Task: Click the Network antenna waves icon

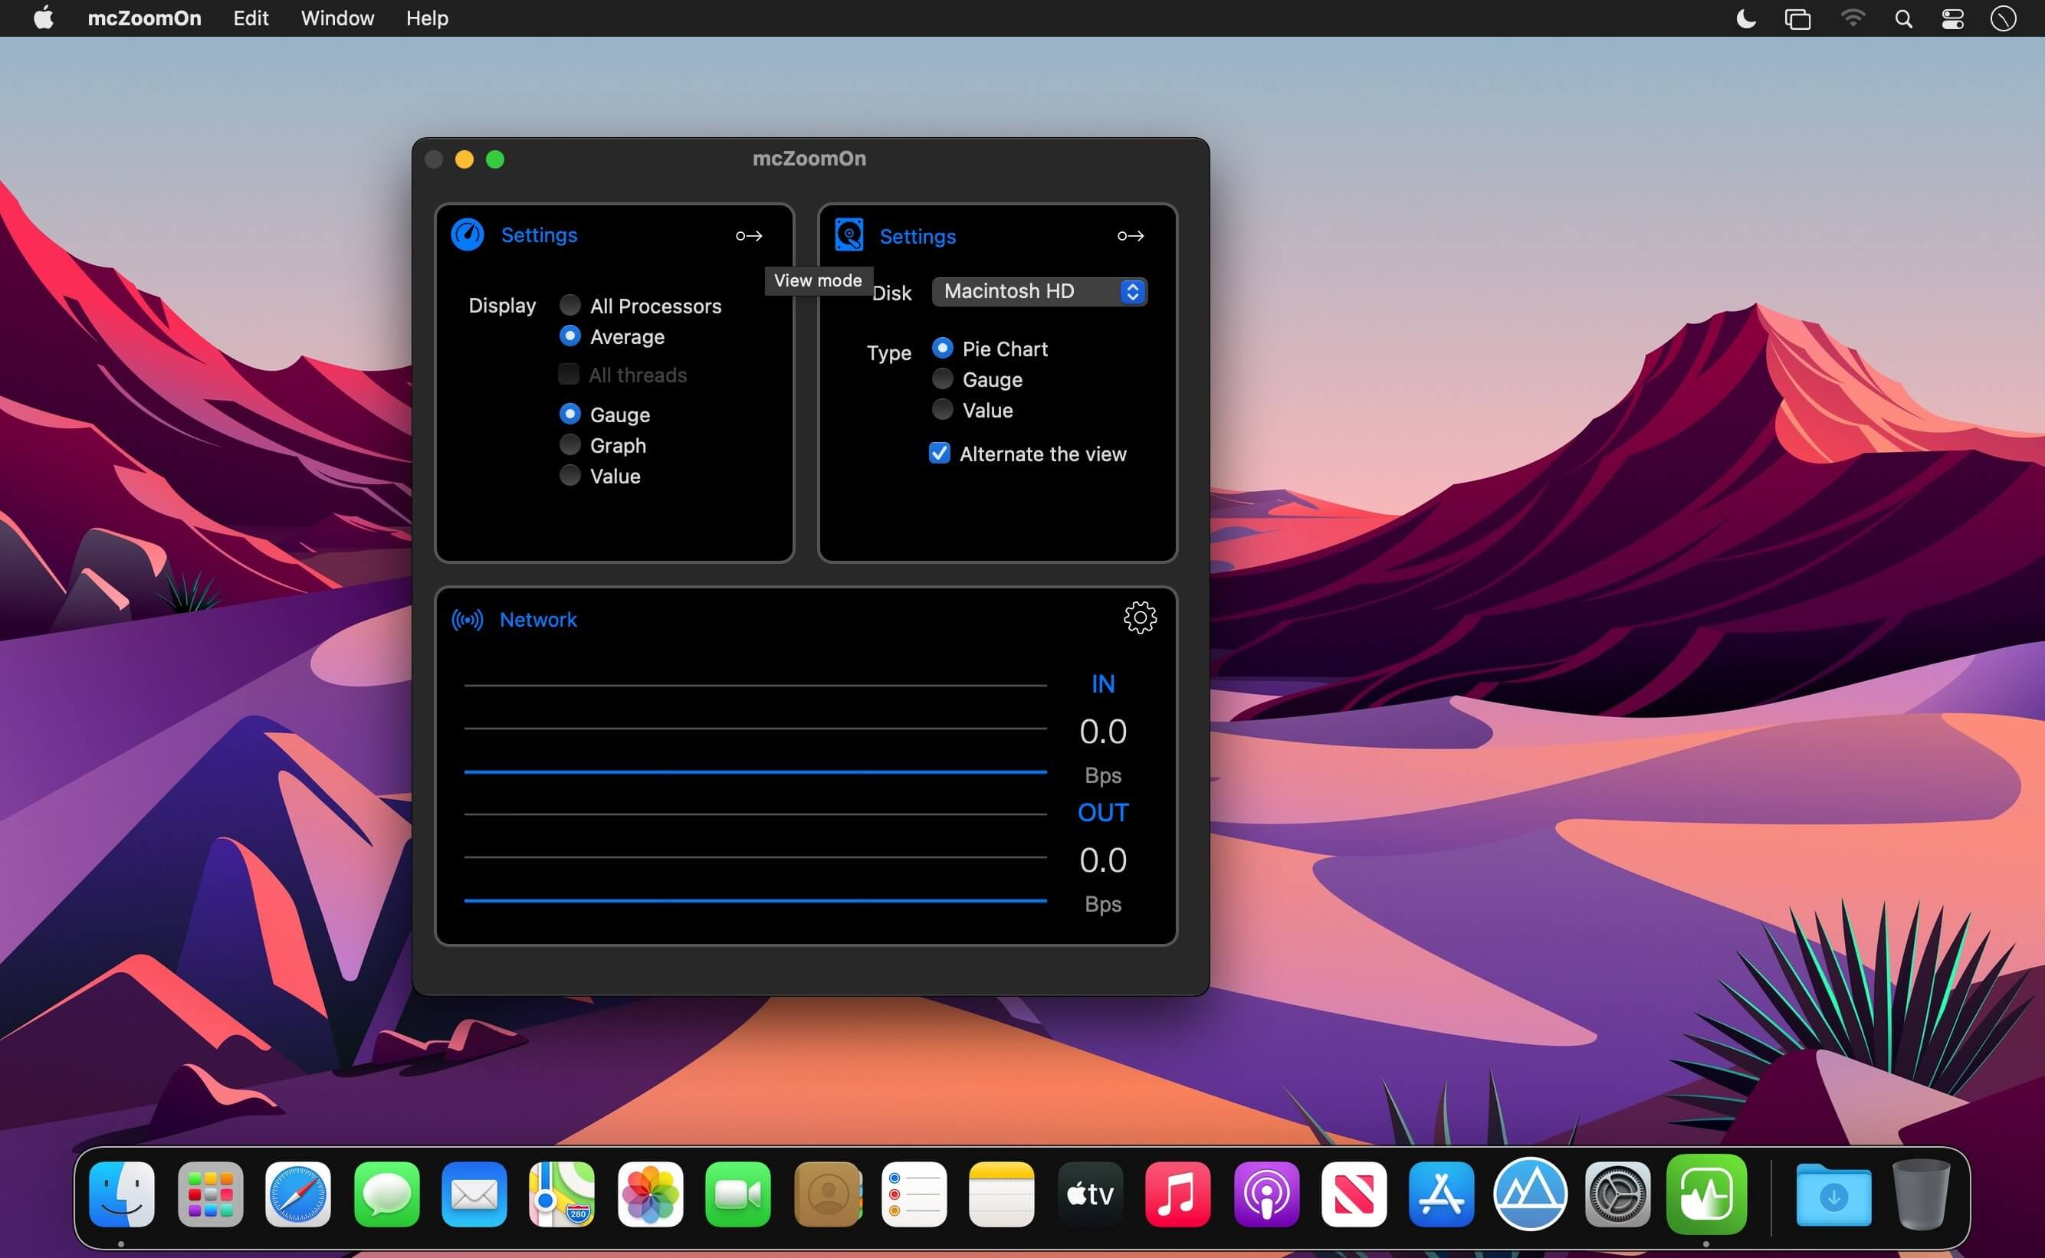Action: pyautogui.click(x=467, y=620)
